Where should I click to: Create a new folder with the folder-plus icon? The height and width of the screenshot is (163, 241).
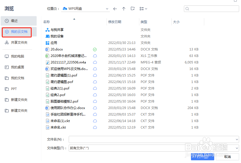coord(133,9)
